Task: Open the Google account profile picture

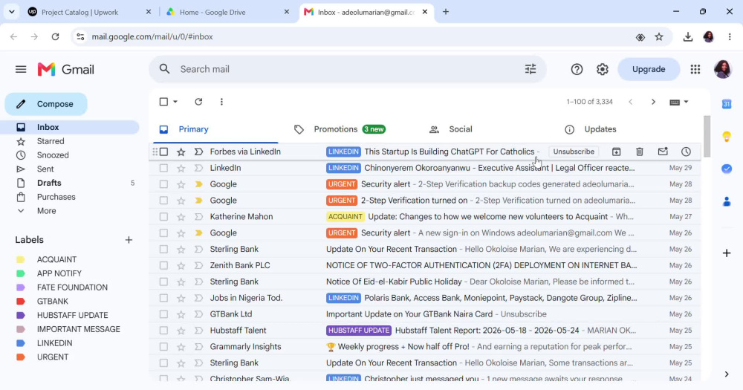Action: 723,69
